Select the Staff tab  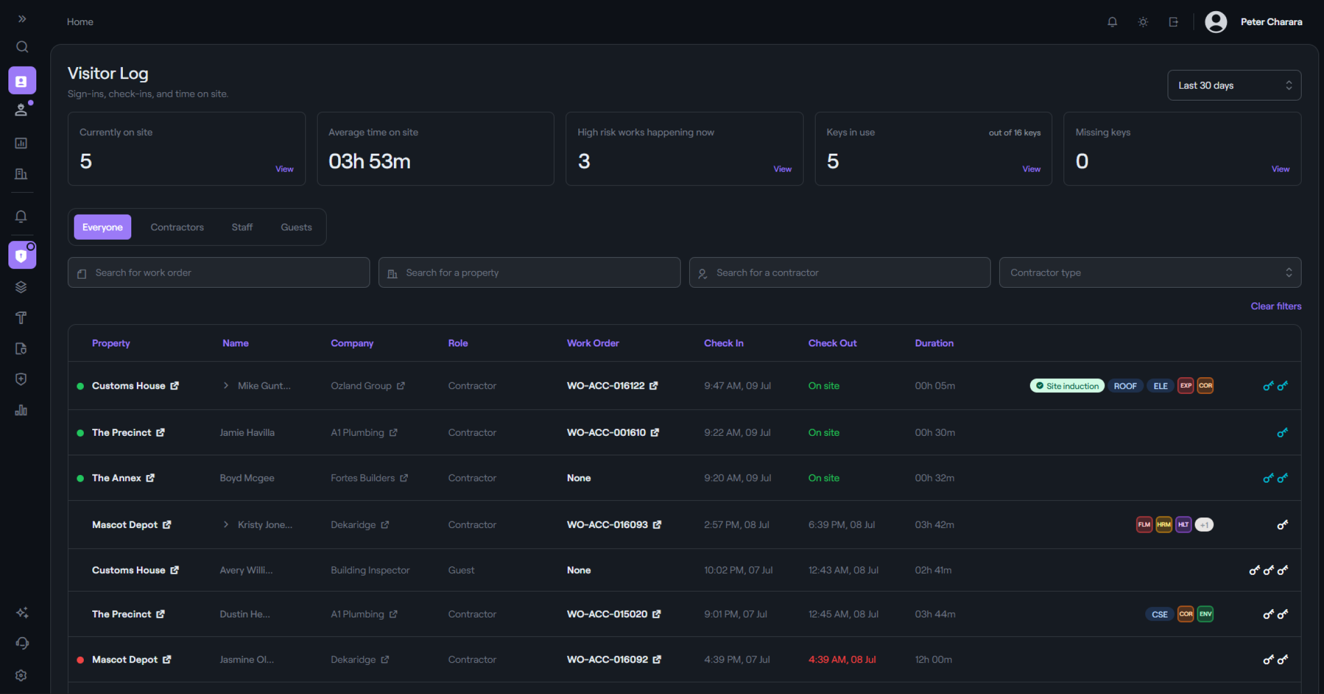[x=242, y=227]
